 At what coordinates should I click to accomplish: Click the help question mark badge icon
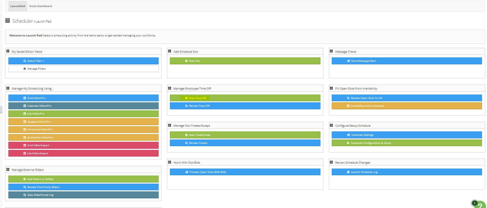coord(480,205)
